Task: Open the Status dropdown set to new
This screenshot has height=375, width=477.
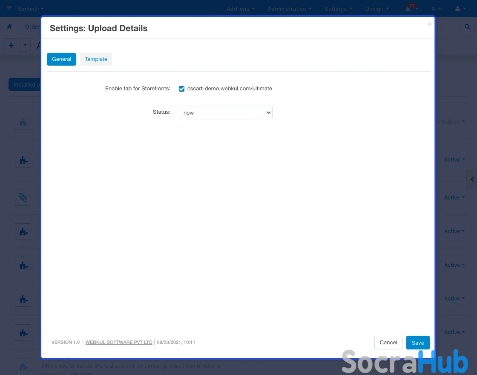Action: (x=225, y=112)
